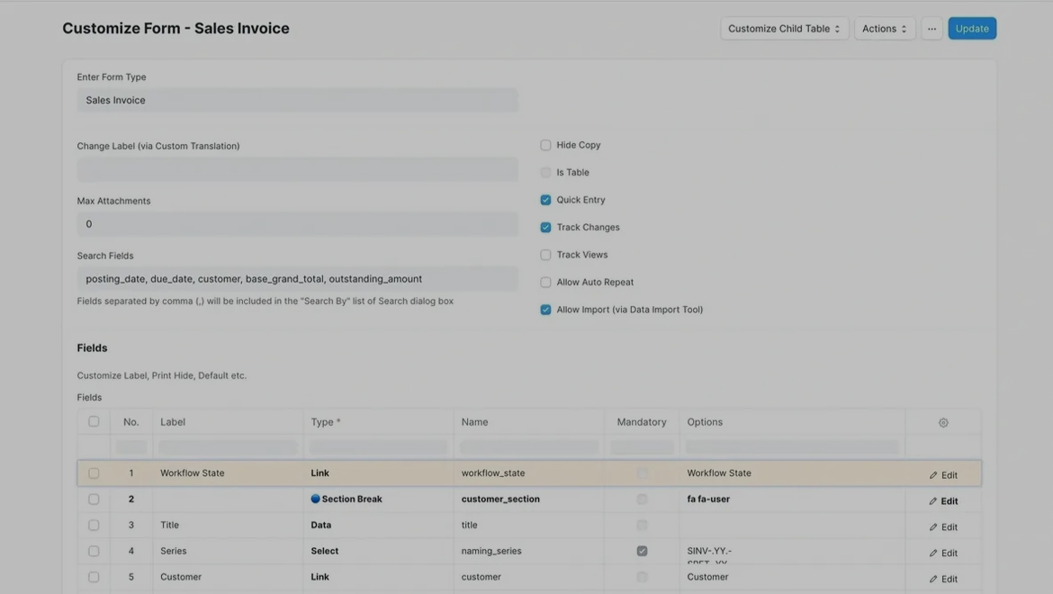Select all fields with header checkbox
The width and height of the screenshot is (1053, 594).
94,421
